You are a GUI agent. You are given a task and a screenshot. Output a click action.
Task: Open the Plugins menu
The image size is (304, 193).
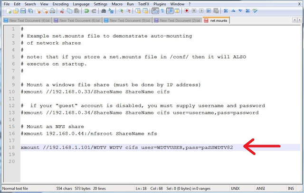click(161, 3)
